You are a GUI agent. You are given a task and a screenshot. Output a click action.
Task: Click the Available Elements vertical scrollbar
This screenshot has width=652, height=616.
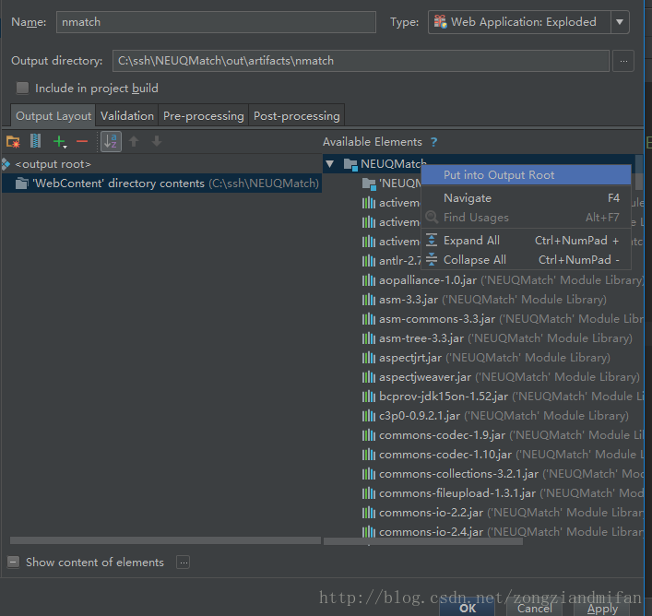[639, 172]
